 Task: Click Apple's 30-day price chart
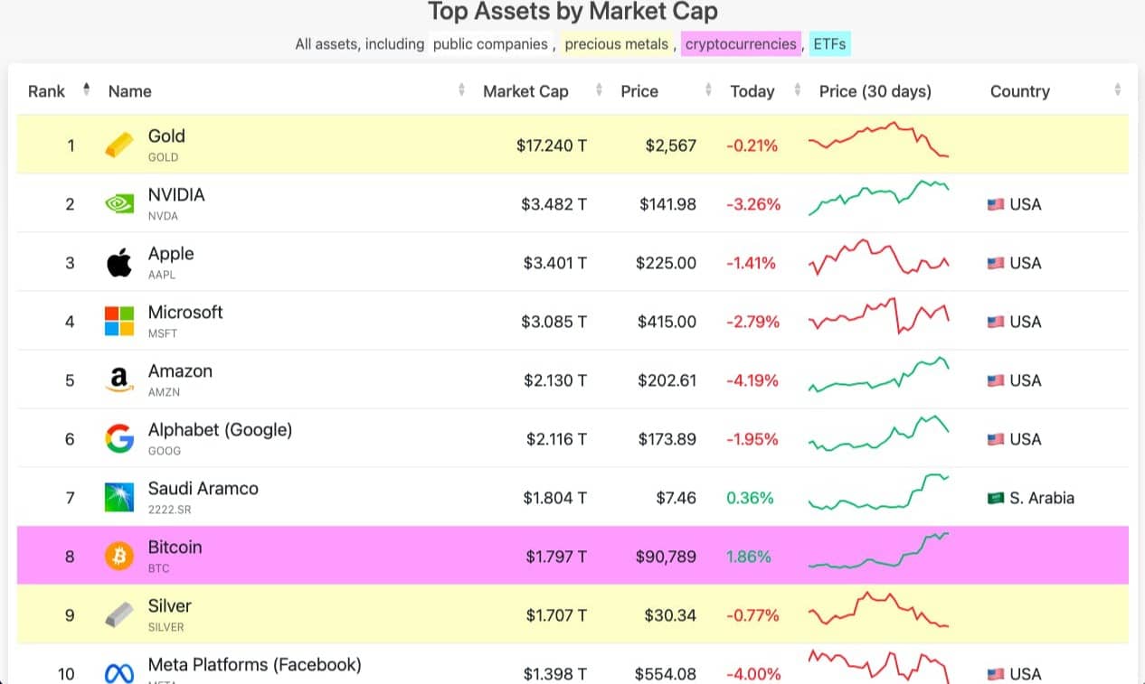(878, 258)
